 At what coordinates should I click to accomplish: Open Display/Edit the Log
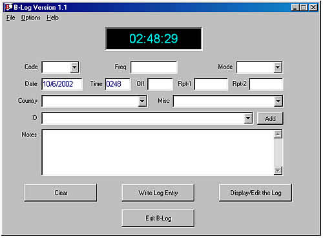pyautogui.click(x=255, y=193)
